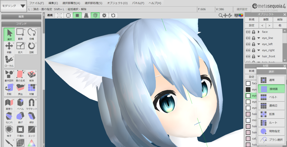
Task: Open the 選択部属性(A) menu
Action: click(x=71, y=3)
